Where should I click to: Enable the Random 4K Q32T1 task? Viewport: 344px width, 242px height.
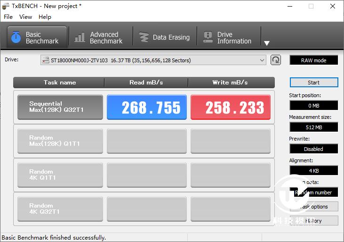tap(60, 209)
